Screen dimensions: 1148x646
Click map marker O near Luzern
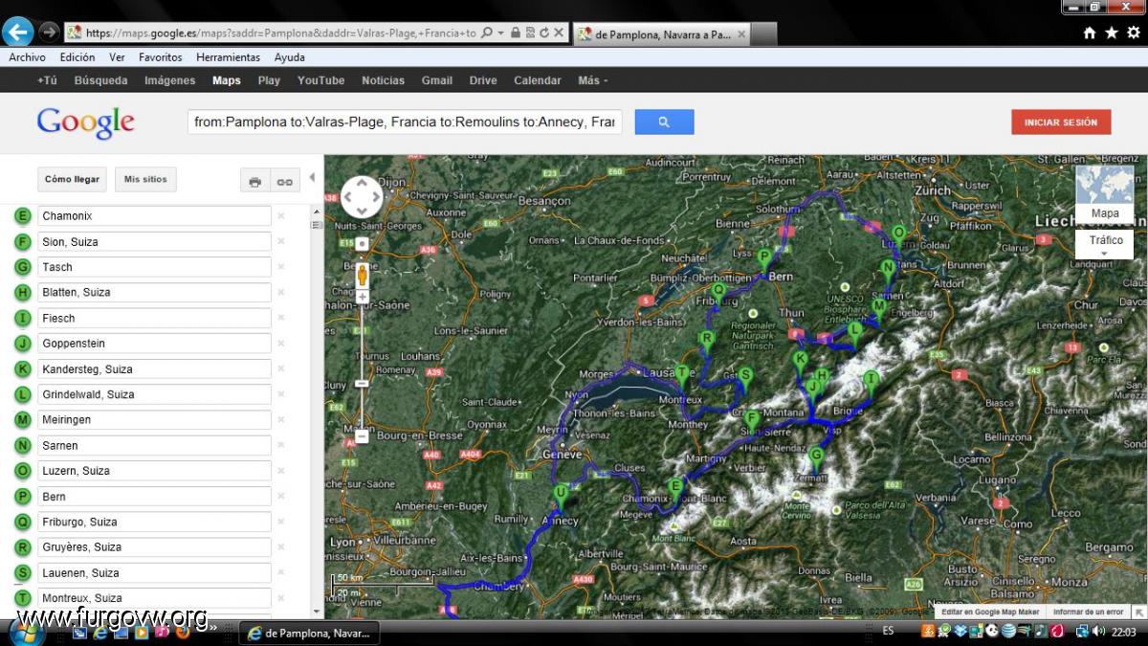(x=898, y=234)
